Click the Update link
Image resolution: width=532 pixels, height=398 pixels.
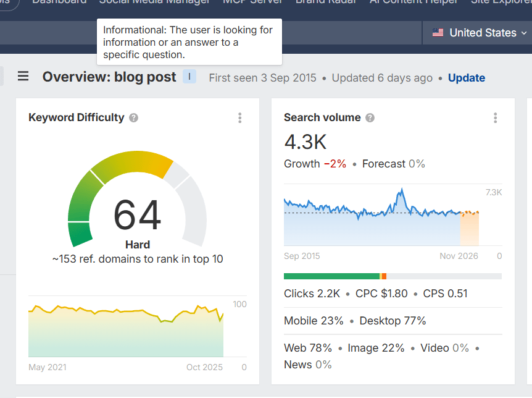(467, 78)
